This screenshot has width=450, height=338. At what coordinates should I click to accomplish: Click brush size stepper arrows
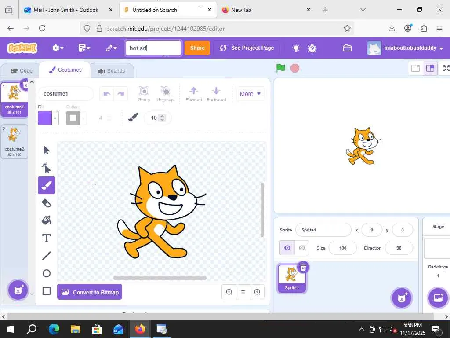coord(163,118)
